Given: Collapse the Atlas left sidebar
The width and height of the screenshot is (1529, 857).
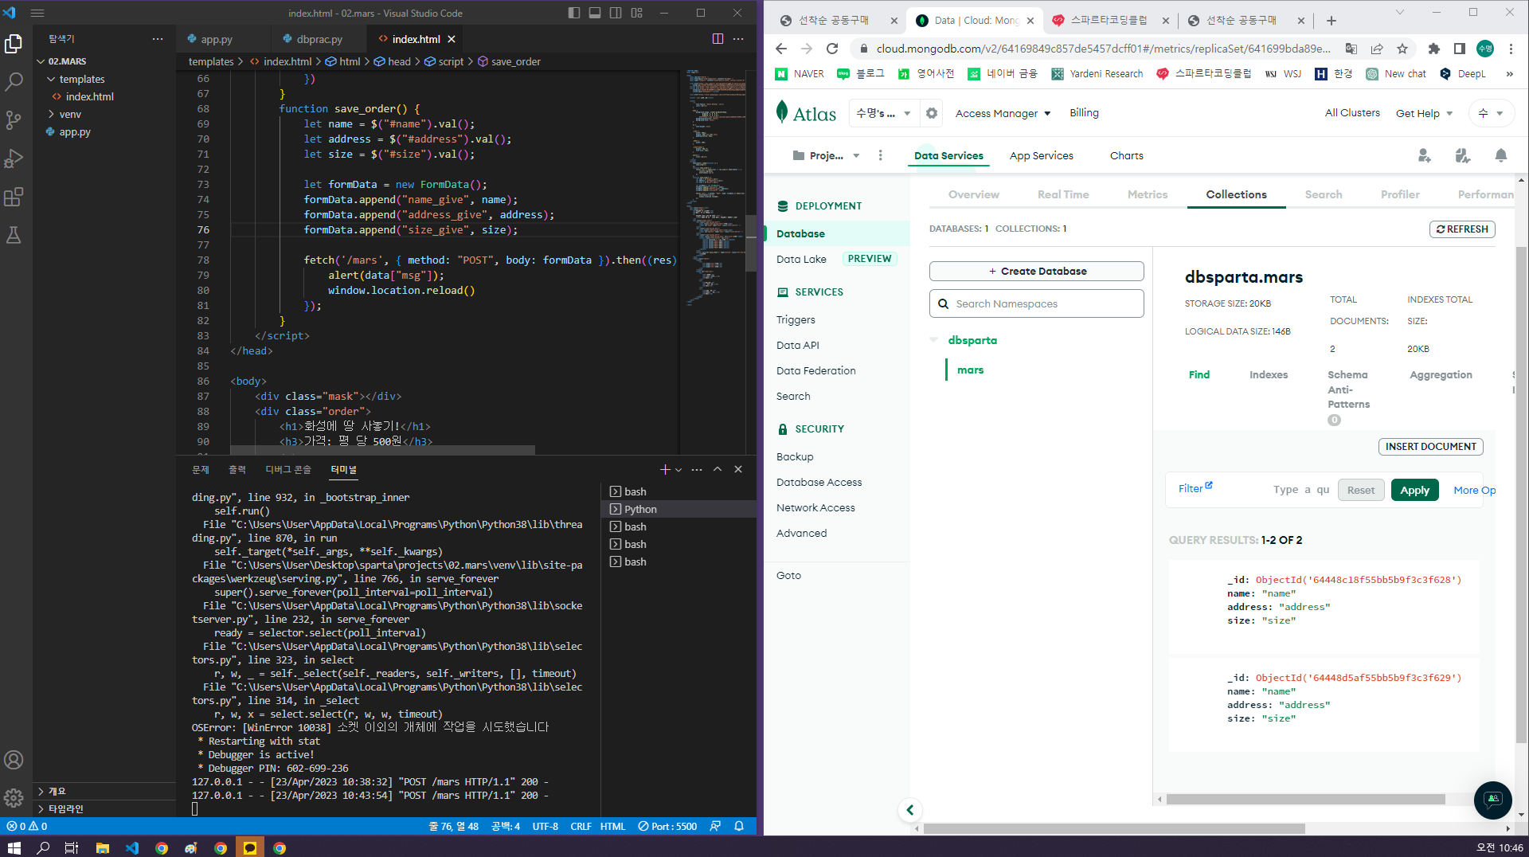Looking at the screenshot, I should 909,811.
